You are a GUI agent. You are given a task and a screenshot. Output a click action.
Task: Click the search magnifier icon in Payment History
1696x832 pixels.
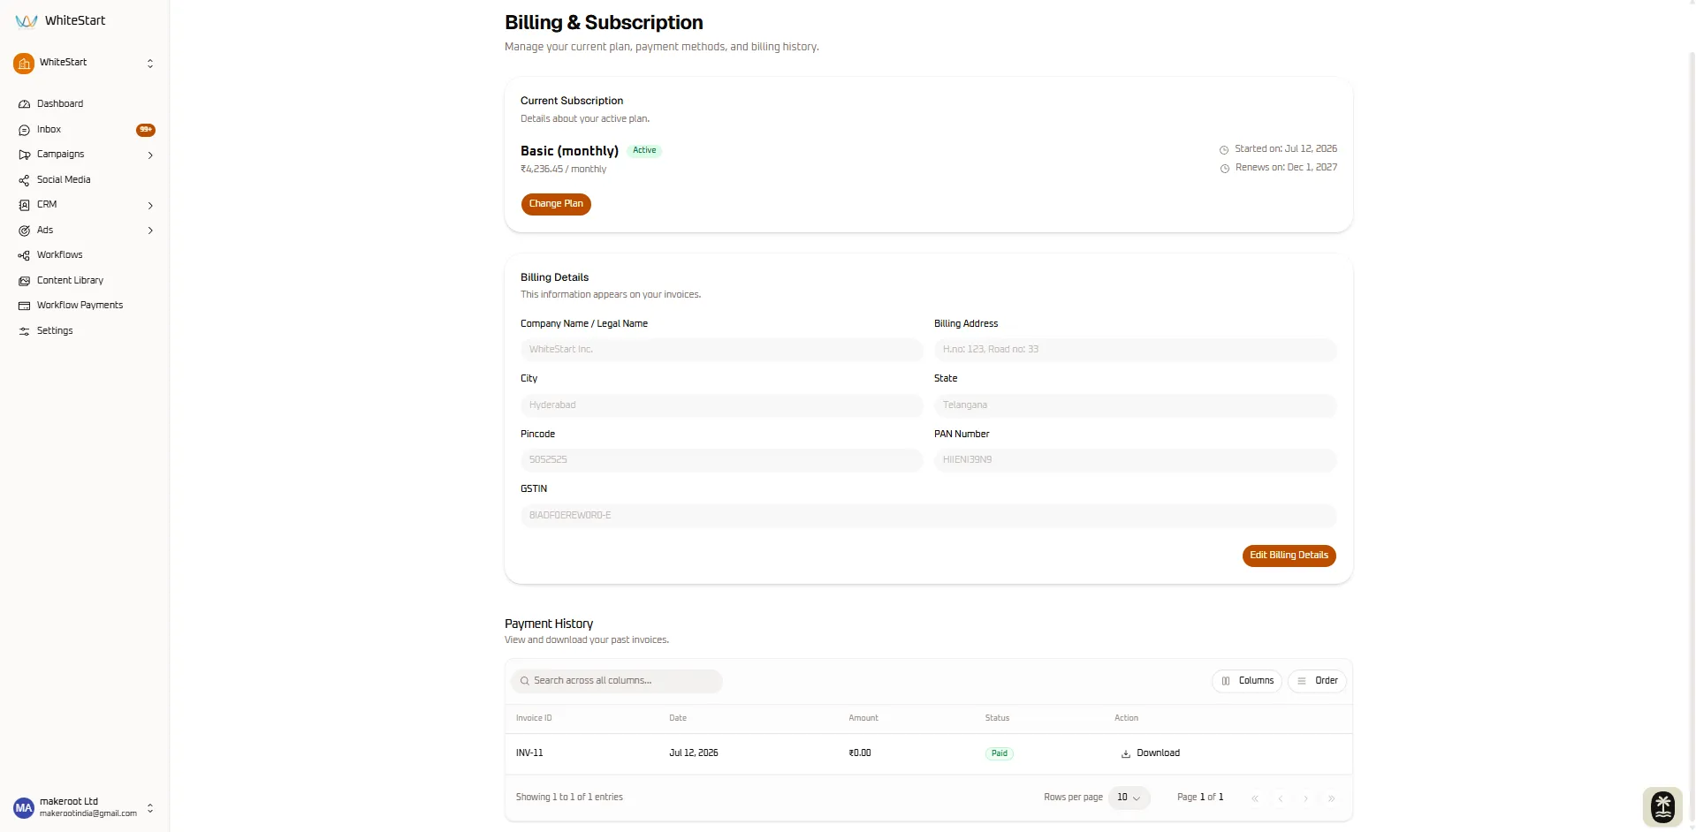525,681
